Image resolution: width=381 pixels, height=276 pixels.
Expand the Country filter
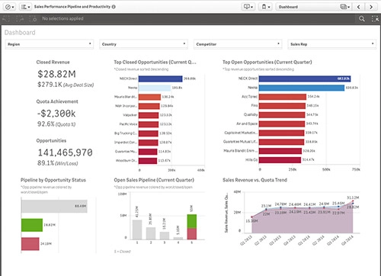[x=143, y=44]
